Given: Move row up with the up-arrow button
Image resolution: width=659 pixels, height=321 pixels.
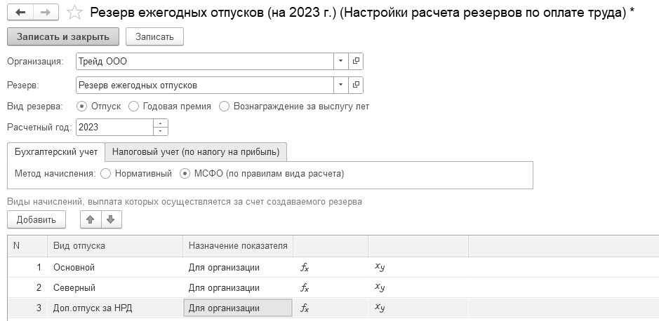Looking at the screenshot, I should point(91,219).
